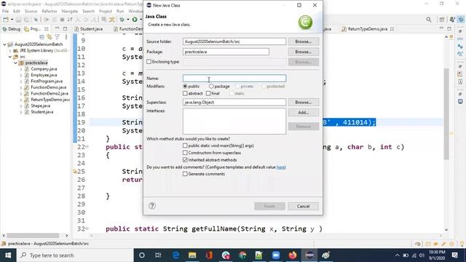
Task: Check the final modifier checkbox
Action: (208, 93)
